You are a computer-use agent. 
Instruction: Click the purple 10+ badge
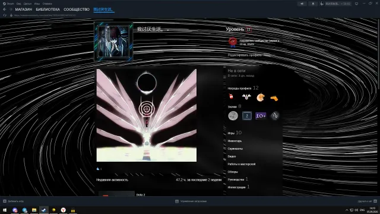click(261, 116)
